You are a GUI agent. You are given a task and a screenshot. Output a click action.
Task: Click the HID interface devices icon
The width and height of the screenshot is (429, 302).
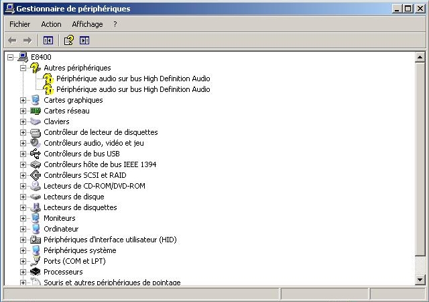pos(36,240)
